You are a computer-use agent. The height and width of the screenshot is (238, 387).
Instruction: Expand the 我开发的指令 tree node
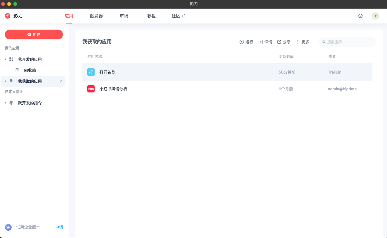(x=5, y=103)
